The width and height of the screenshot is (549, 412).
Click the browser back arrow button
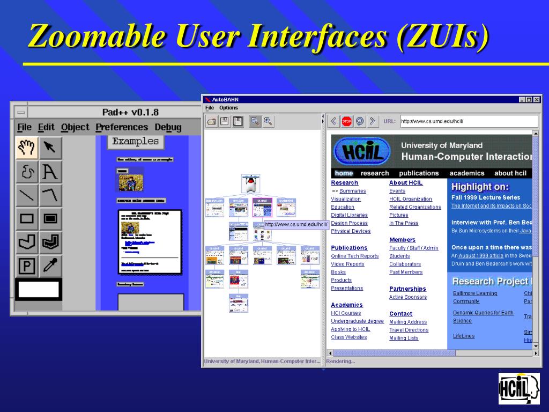333,121
